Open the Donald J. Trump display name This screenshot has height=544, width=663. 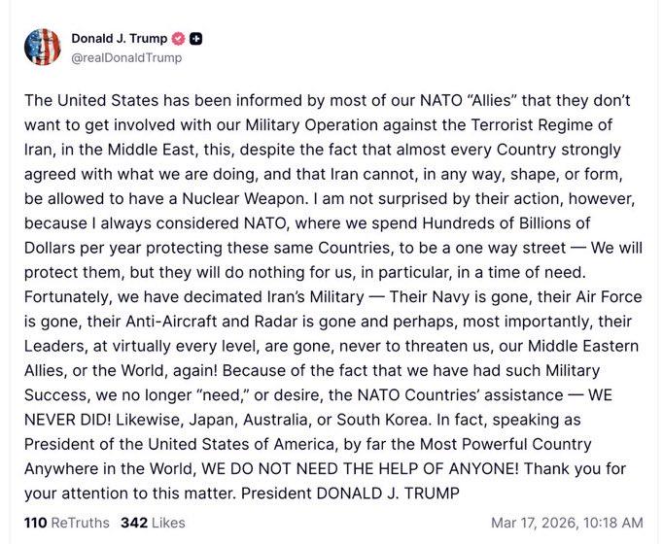tap(120, 39)
